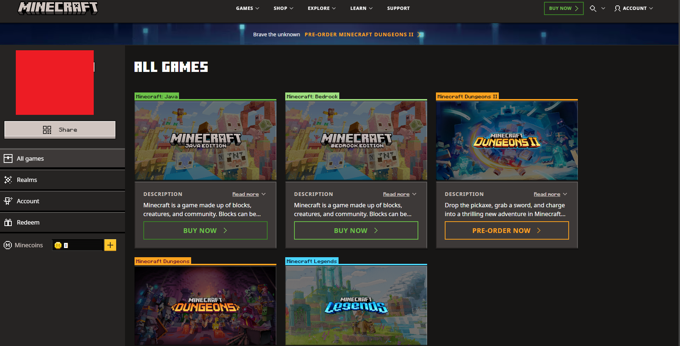680x346 pixels.
Task: Buy Minecraft Bedrock Edition now
Action: (356, 230)
